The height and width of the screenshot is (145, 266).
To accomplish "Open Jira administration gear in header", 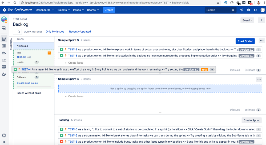I will [x=255, y=10].
